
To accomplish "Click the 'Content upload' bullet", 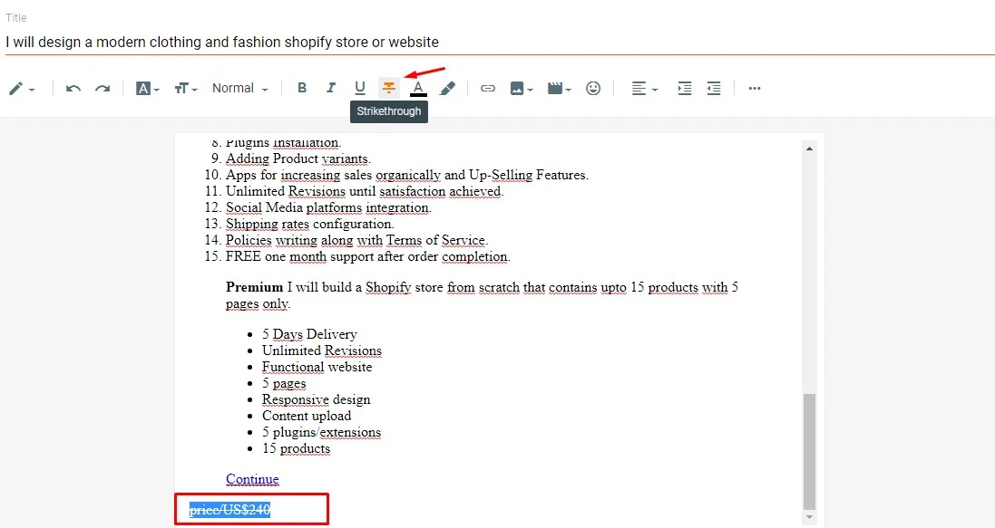I will (x=307, y=416).
